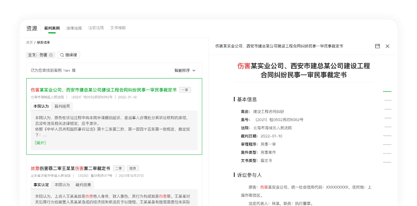Screen dimensions: 417x206
Task: Click 案由 value 建设工程合同纠纷
Action: tap(269, 112)
